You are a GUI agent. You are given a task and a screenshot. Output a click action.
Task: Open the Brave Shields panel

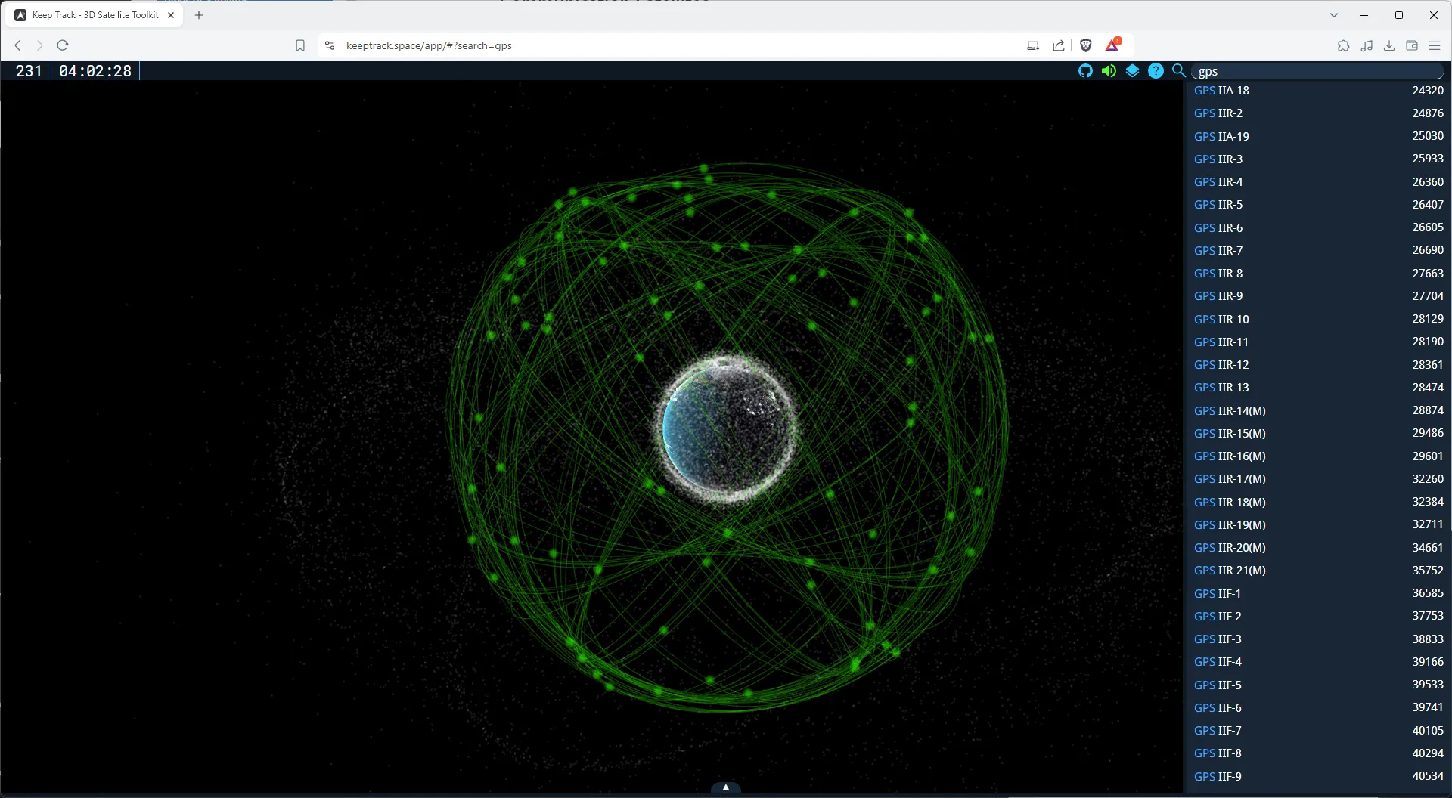pyautogui.click(x=1086, y=45)
